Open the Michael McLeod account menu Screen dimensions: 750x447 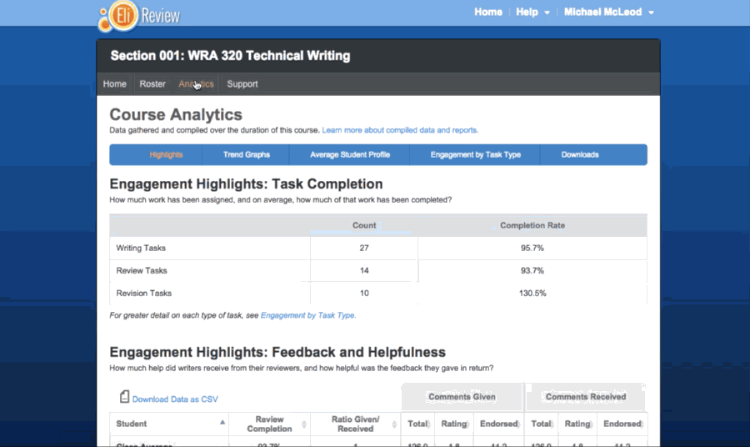pyautogui.click(x=608, y=12)
